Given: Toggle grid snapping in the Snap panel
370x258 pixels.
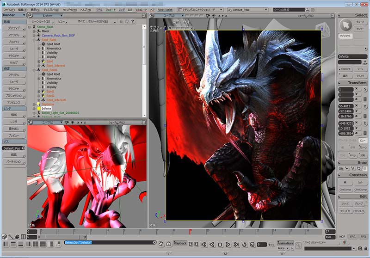Looking at the screenshot, I should 365,169.
